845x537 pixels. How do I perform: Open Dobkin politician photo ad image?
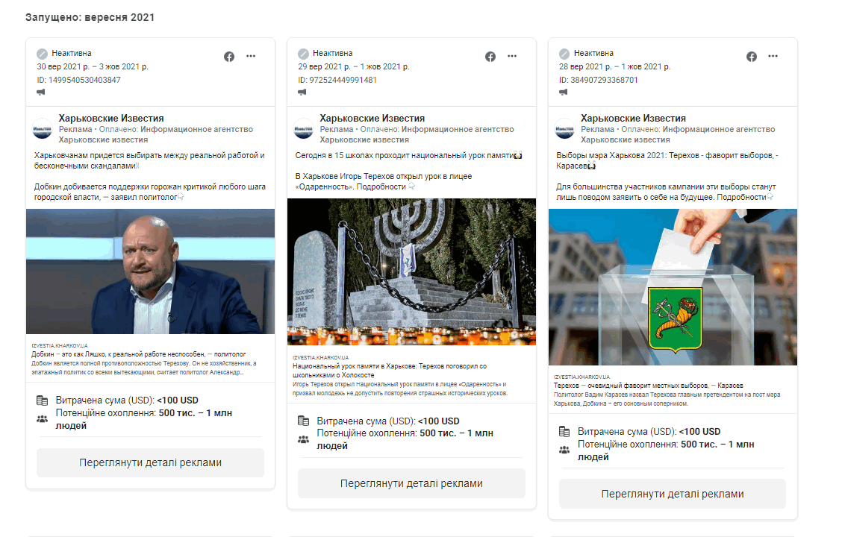click(x=150, y=271)
